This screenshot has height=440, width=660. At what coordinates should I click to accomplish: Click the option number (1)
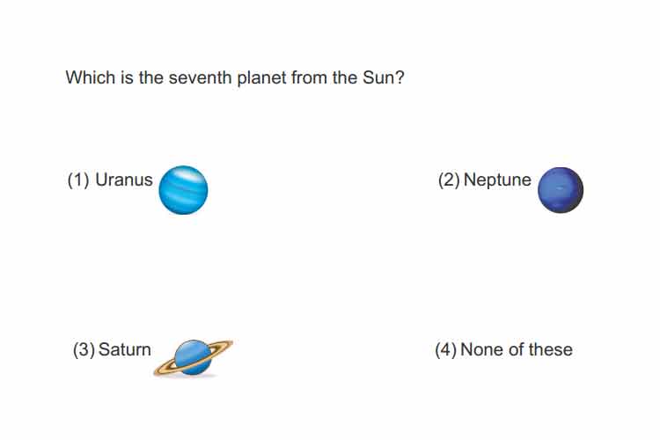pos(78,180)
